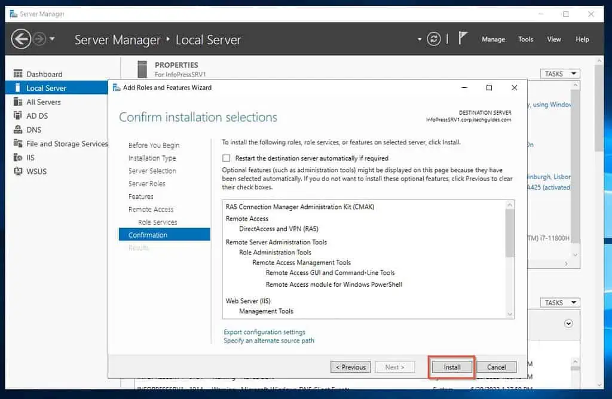
Task: Click Specify an alternate source path
Action: tap(268, 340)
